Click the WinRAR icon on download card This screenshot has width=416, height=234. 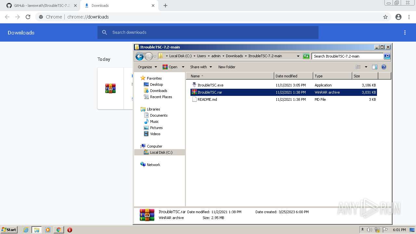(x=110, y=88)
